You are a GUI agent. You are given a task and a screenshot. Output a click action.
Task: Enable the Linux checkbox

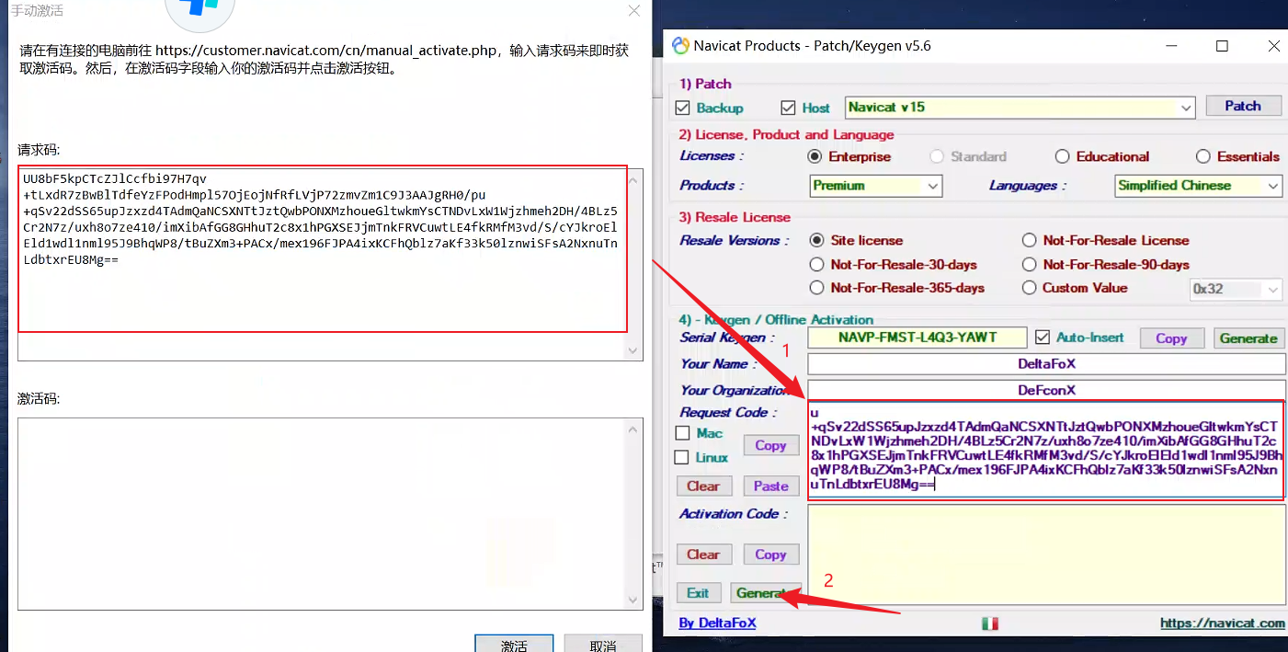[x=682, y=457]
